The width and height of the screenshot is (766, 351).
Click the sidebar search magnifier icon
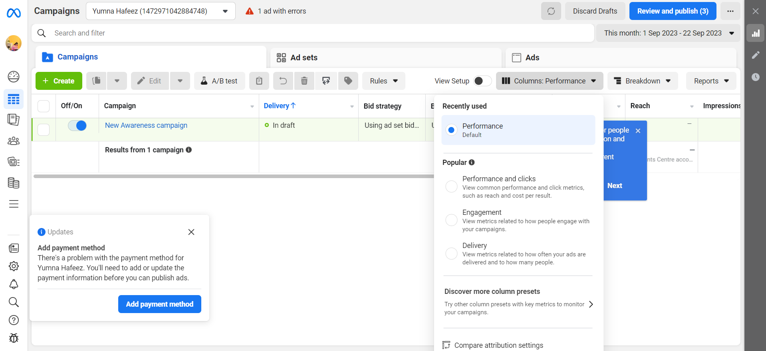(x=14, y=302)
